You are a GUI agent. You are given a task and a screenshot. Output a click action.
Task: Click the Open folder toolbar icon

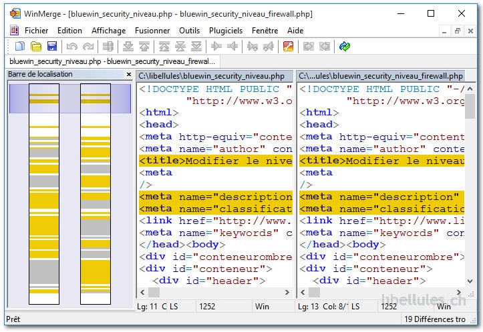pos(36,47)
